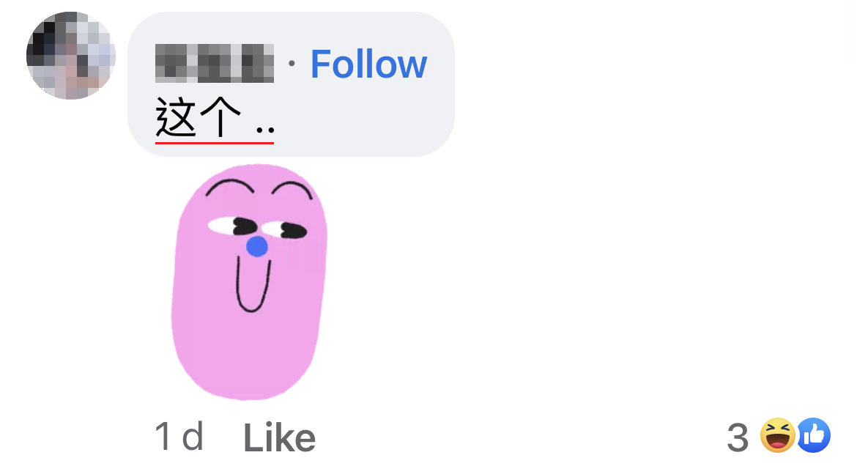
Task: Click the 1d comment timestamp
Action: (179, 437)
